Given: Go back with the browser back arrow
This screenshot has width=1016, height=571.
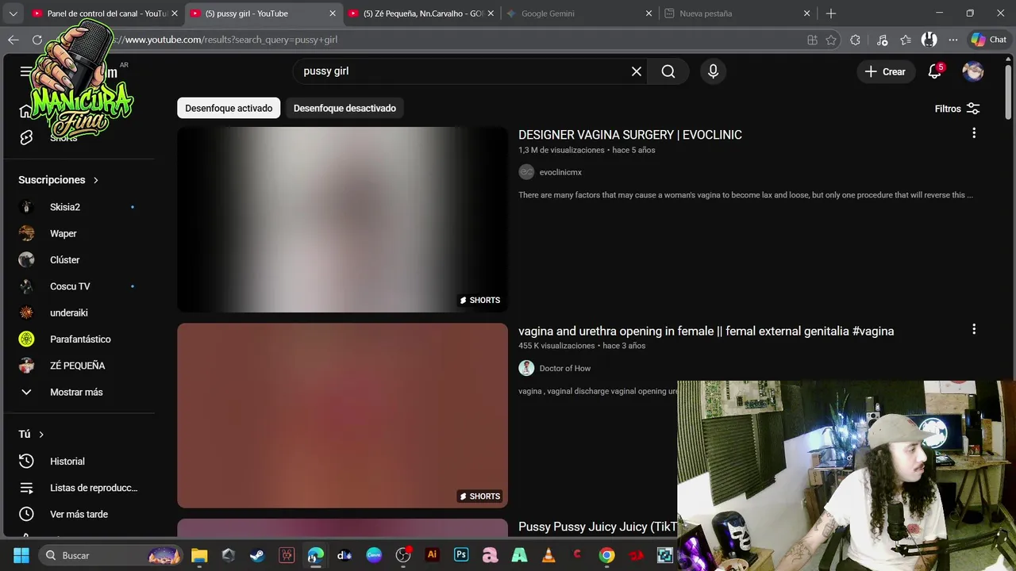Looking at the screenshot, I should coord(13,40).
